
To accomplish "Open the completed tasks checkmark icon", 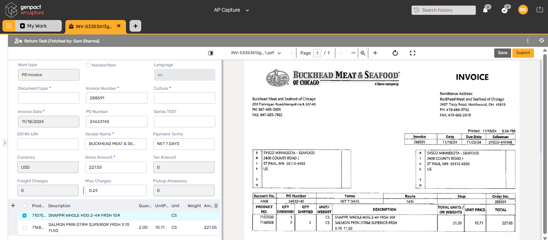I will 505,10.
